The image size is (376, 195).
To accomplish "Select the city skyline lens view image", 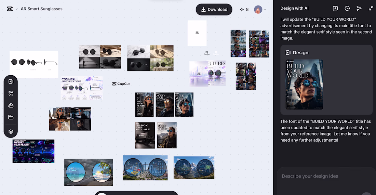I will [x=145, y=168].
